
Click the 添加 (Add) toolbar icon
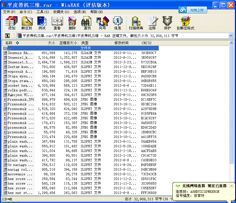(x=12, y=23)
